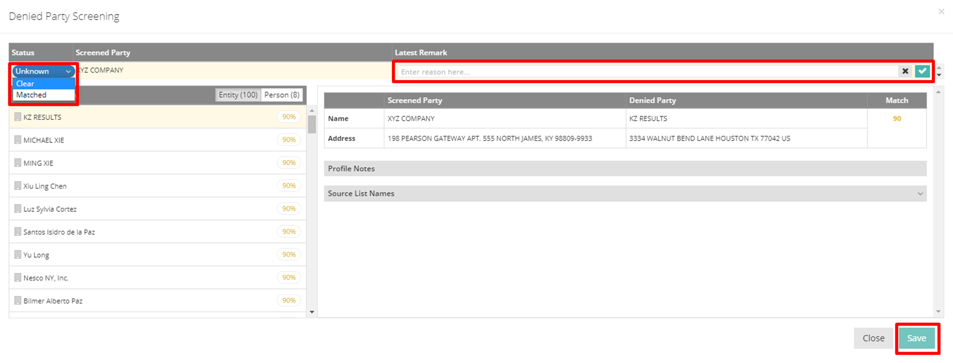Click the profile icon next to MICHAEL XIE

tap(18, 139)
